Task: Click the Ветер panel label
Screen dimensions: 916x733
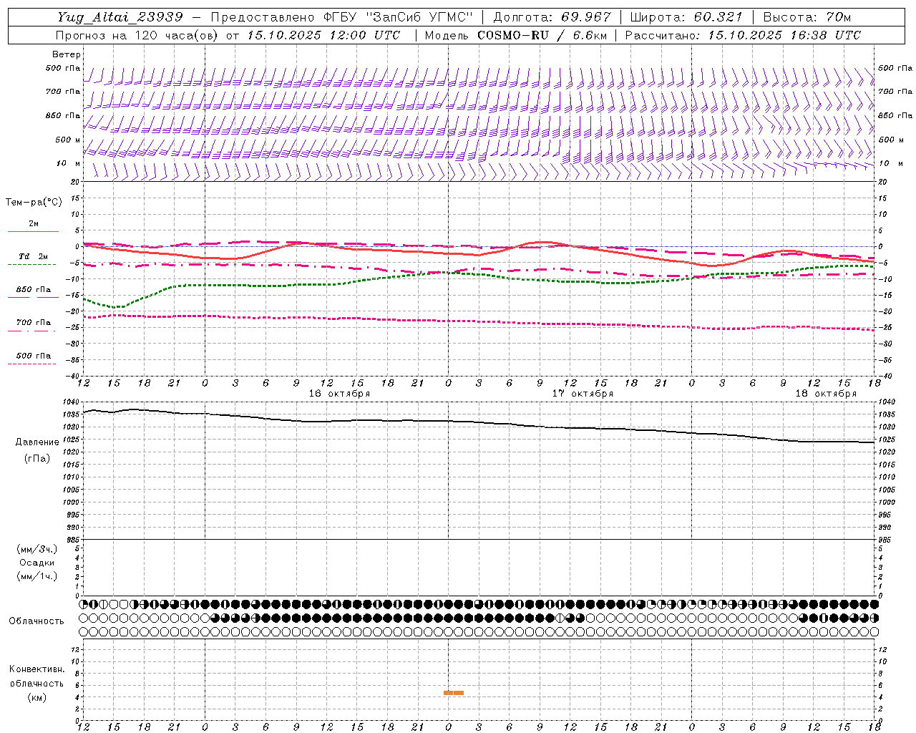Action: click(67, 54)
